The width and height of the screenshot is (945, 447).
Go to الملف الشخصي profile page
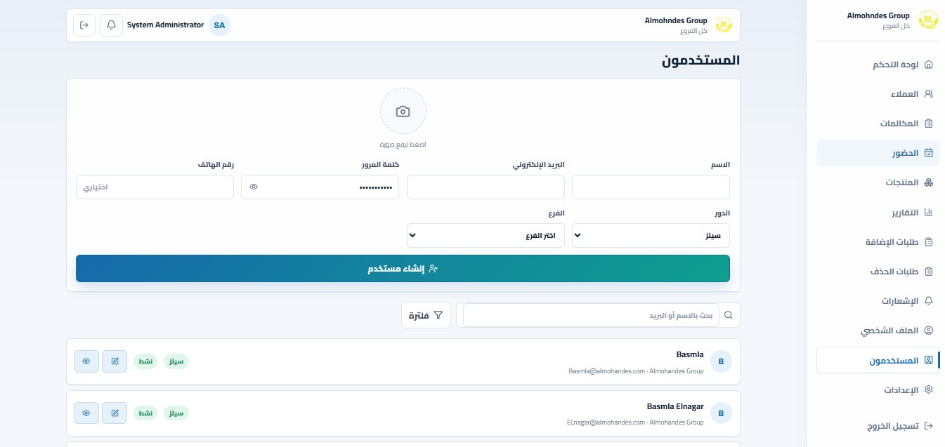tap(878, 331)
